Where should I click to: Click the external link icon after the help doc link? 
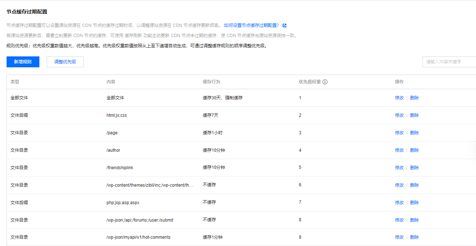[284, 25]
